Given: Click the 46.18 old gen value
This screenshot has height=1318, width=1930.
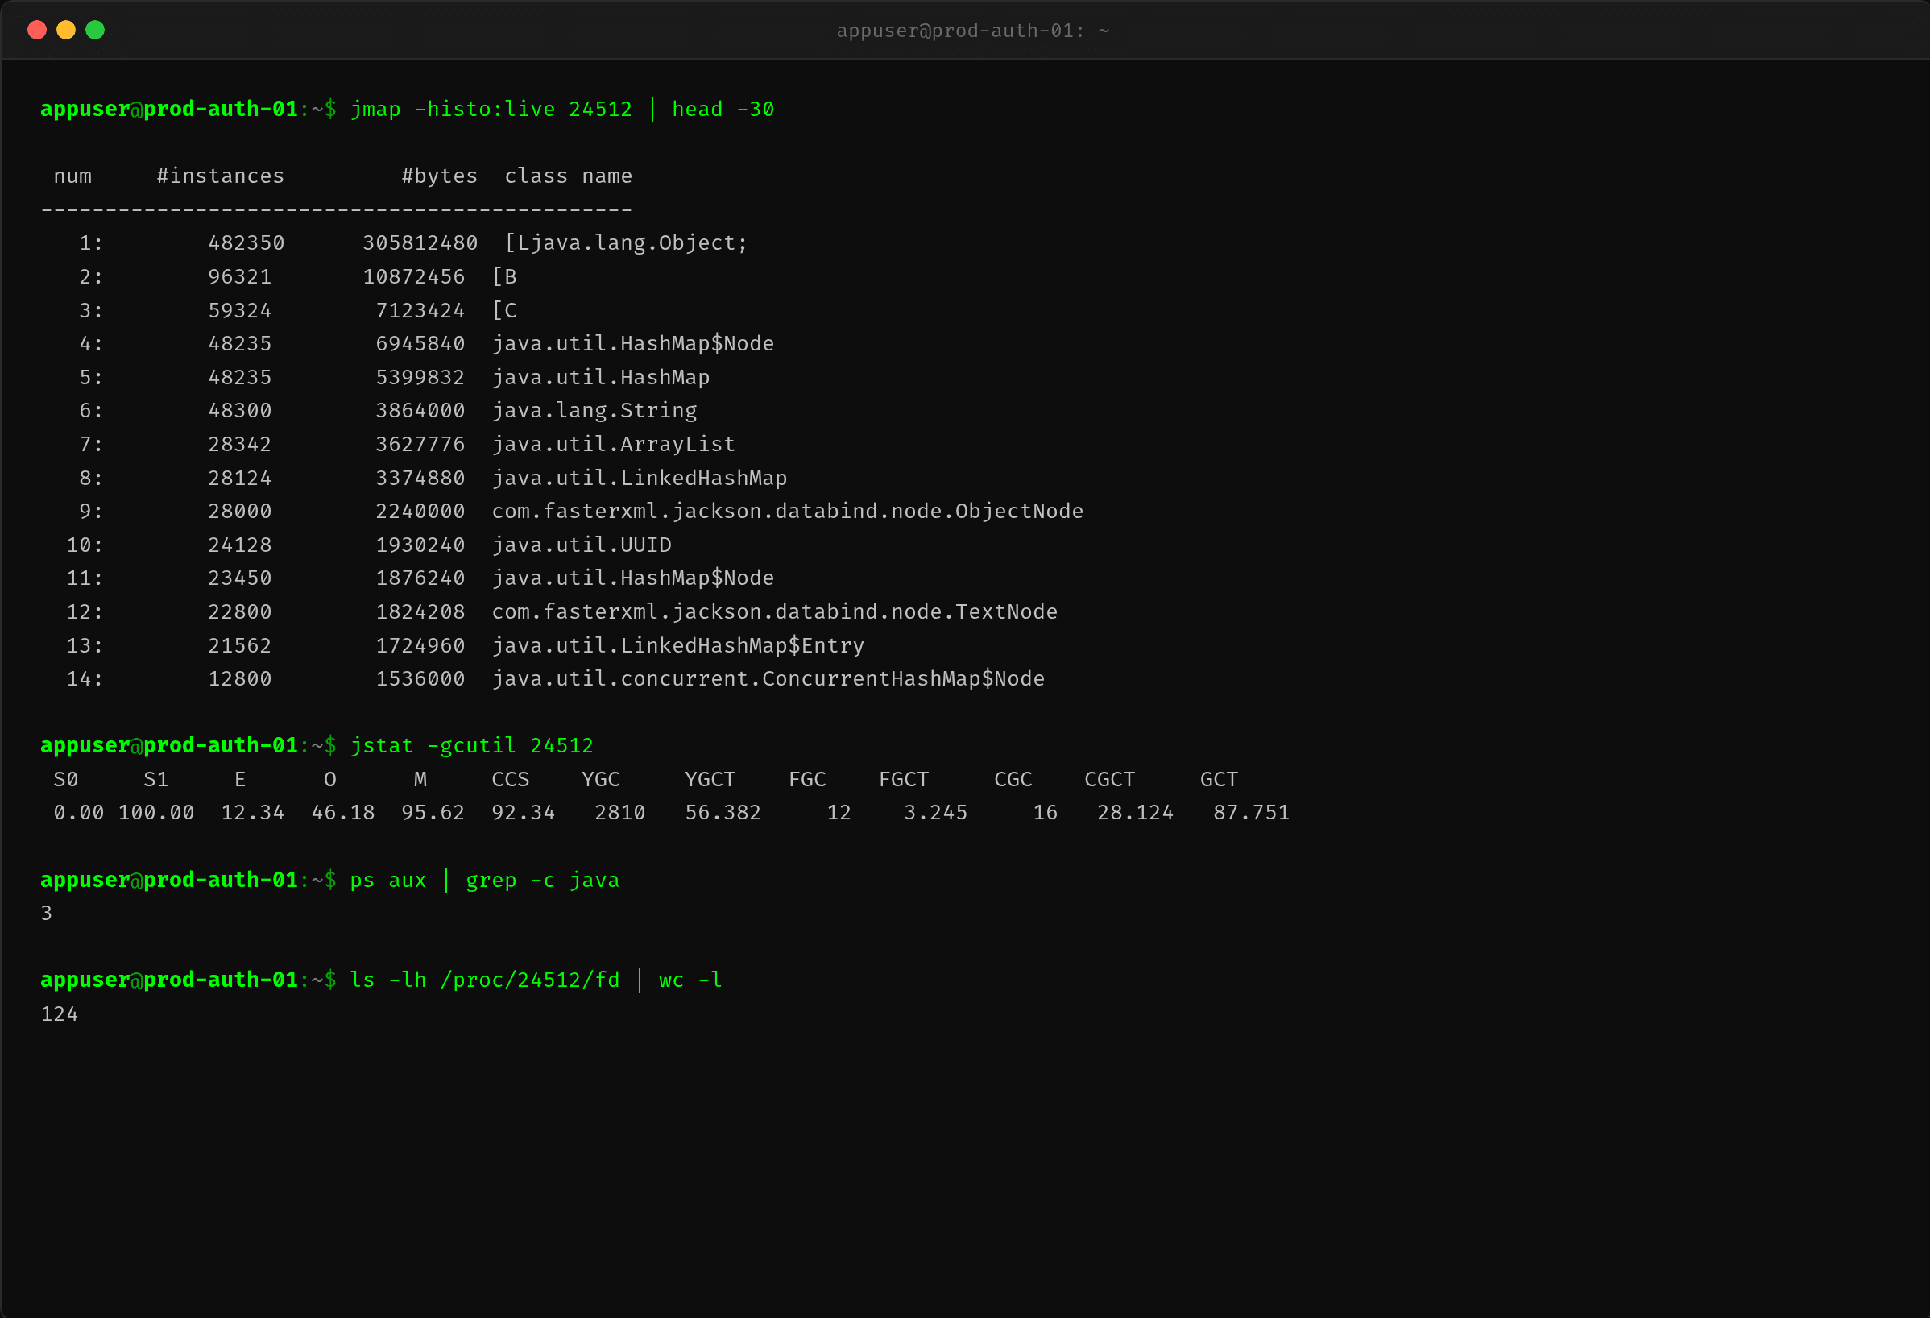Looking at the screenshot, I should coord(343,813).
